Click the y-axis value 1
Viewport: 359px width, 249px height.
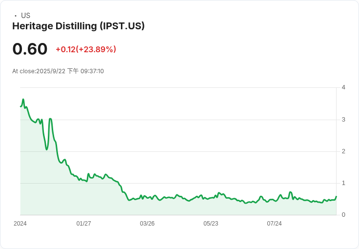coord(343,183)
